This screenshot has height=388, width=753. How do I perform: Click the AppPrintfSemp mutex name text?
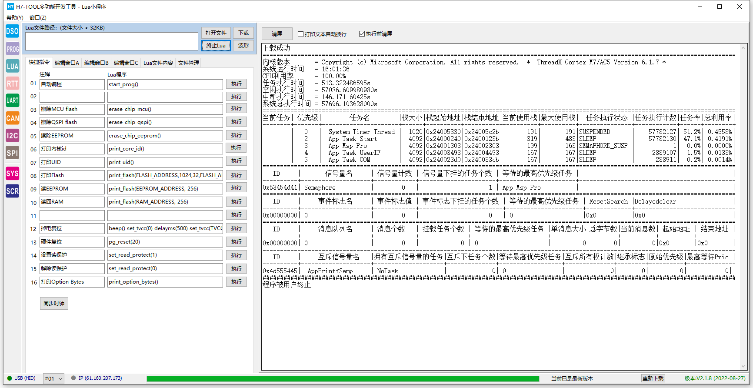point(330,271)
